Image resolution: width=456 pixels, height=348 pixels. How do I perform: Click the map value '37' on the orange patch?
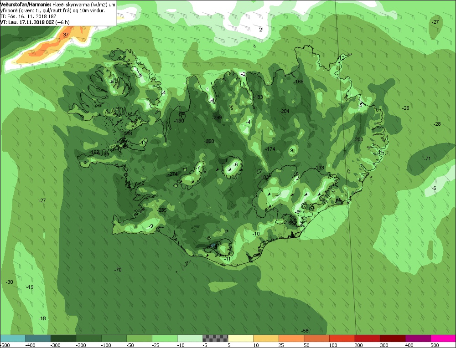tap(66, 35)
